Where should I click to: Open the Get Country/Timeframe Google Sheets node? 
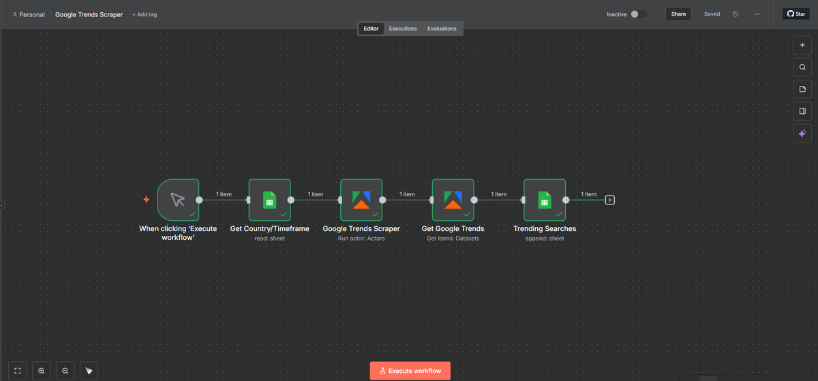click(x=269, y=200)
